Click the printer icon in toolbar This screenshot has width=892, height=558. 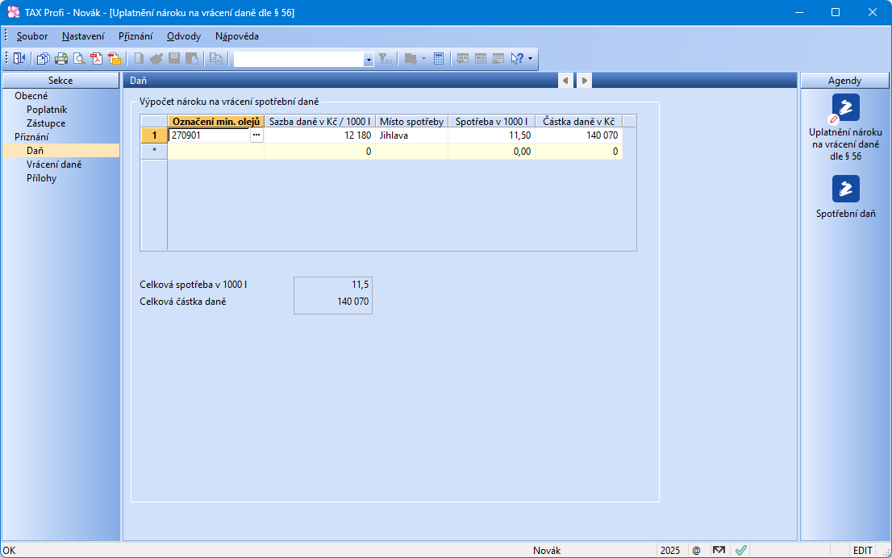coord(61,59)
